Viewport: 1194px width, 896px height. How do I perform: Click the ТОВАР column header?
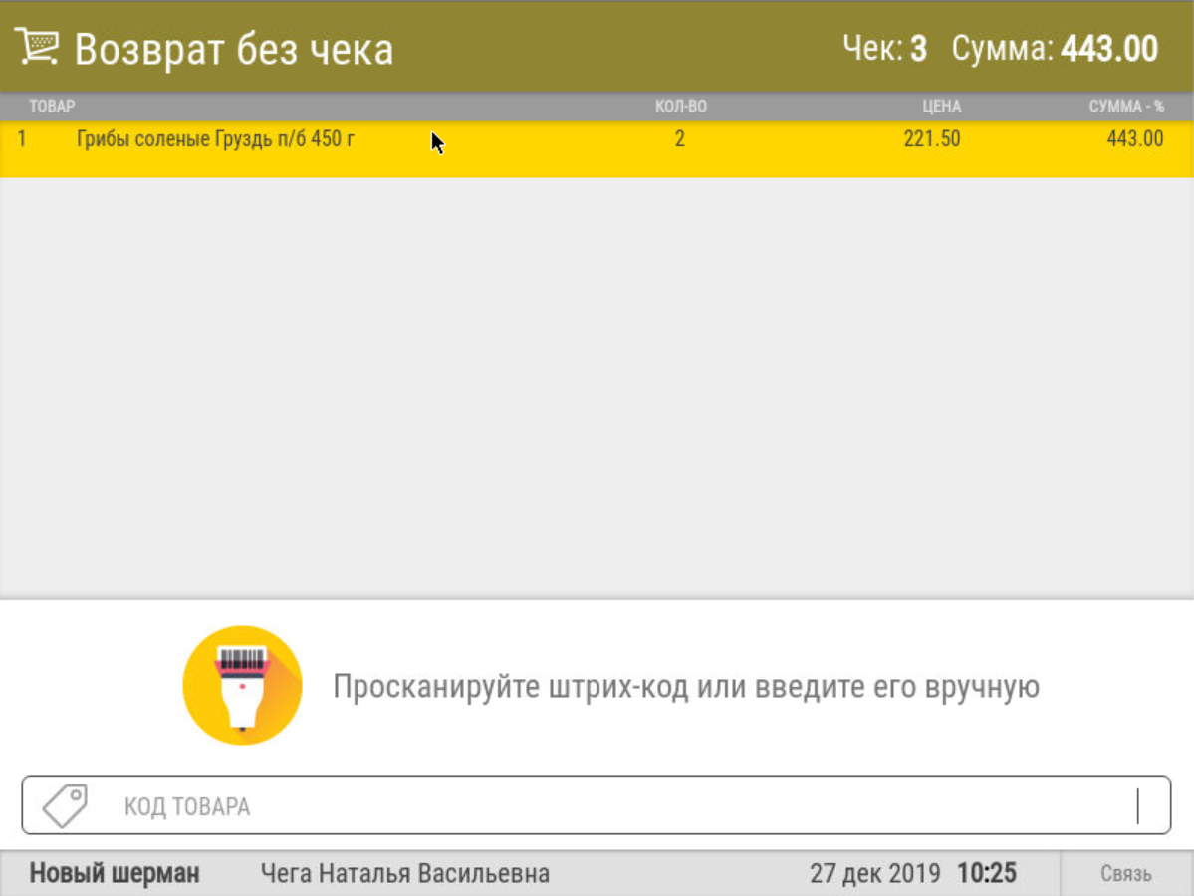(x=52, y=107)
